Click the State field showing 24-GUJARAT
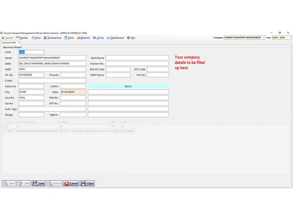Screen dimensions: 293x220 [x=73, y=92]
